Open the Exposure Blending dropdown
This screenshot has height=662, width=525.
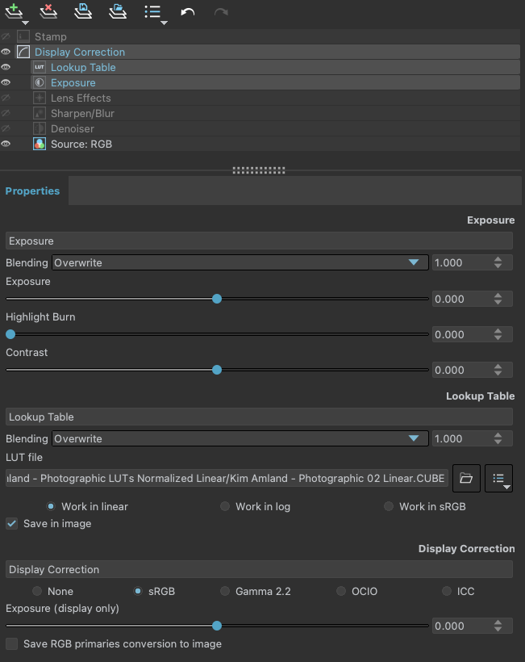pyautogui.click(x=240, y=262)
